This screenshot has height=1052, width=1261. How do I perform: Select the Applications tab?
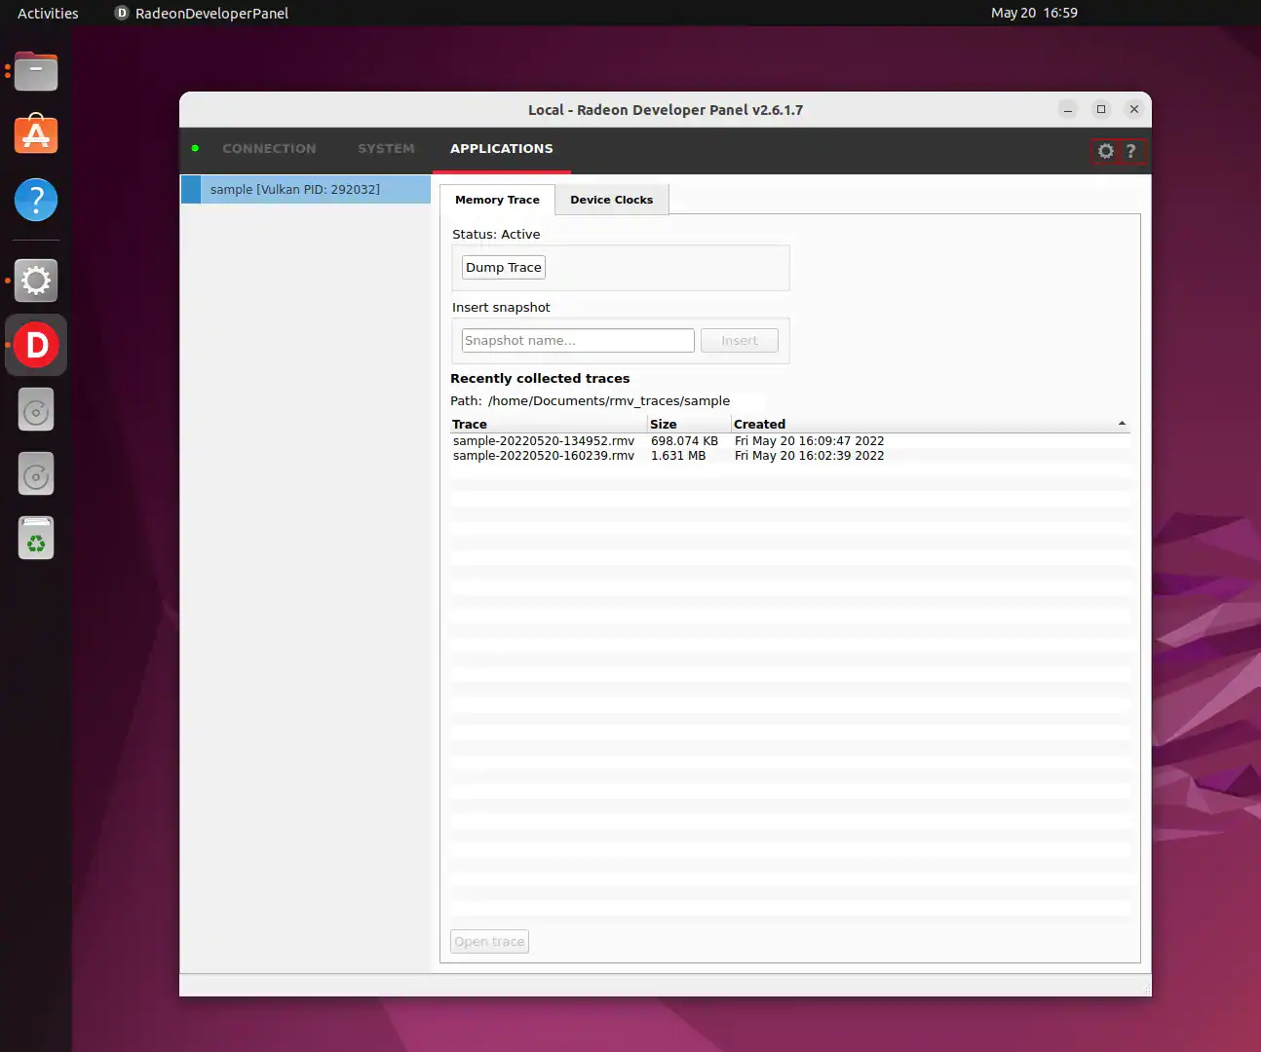click(501, 149)
